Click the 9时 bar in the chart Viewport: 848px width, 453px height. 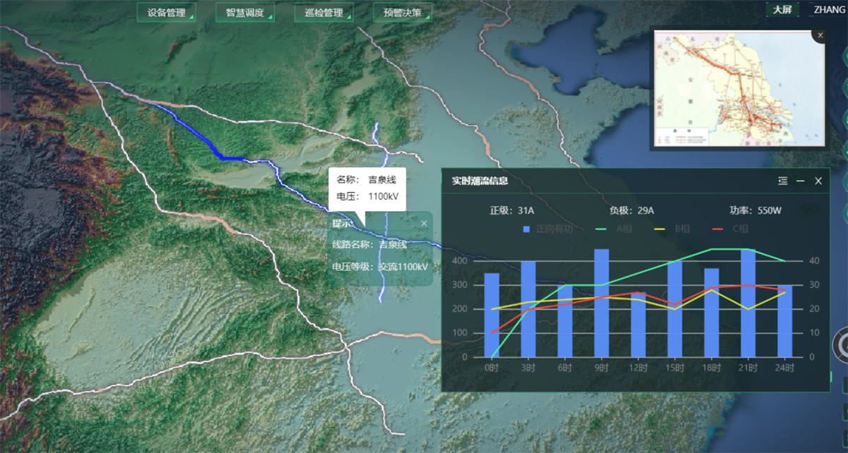coord(601,302)
